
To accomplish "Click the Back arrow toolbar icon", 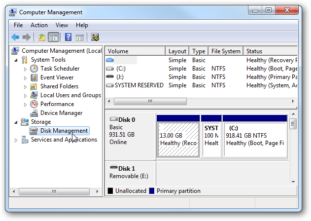I will (15, 37).
